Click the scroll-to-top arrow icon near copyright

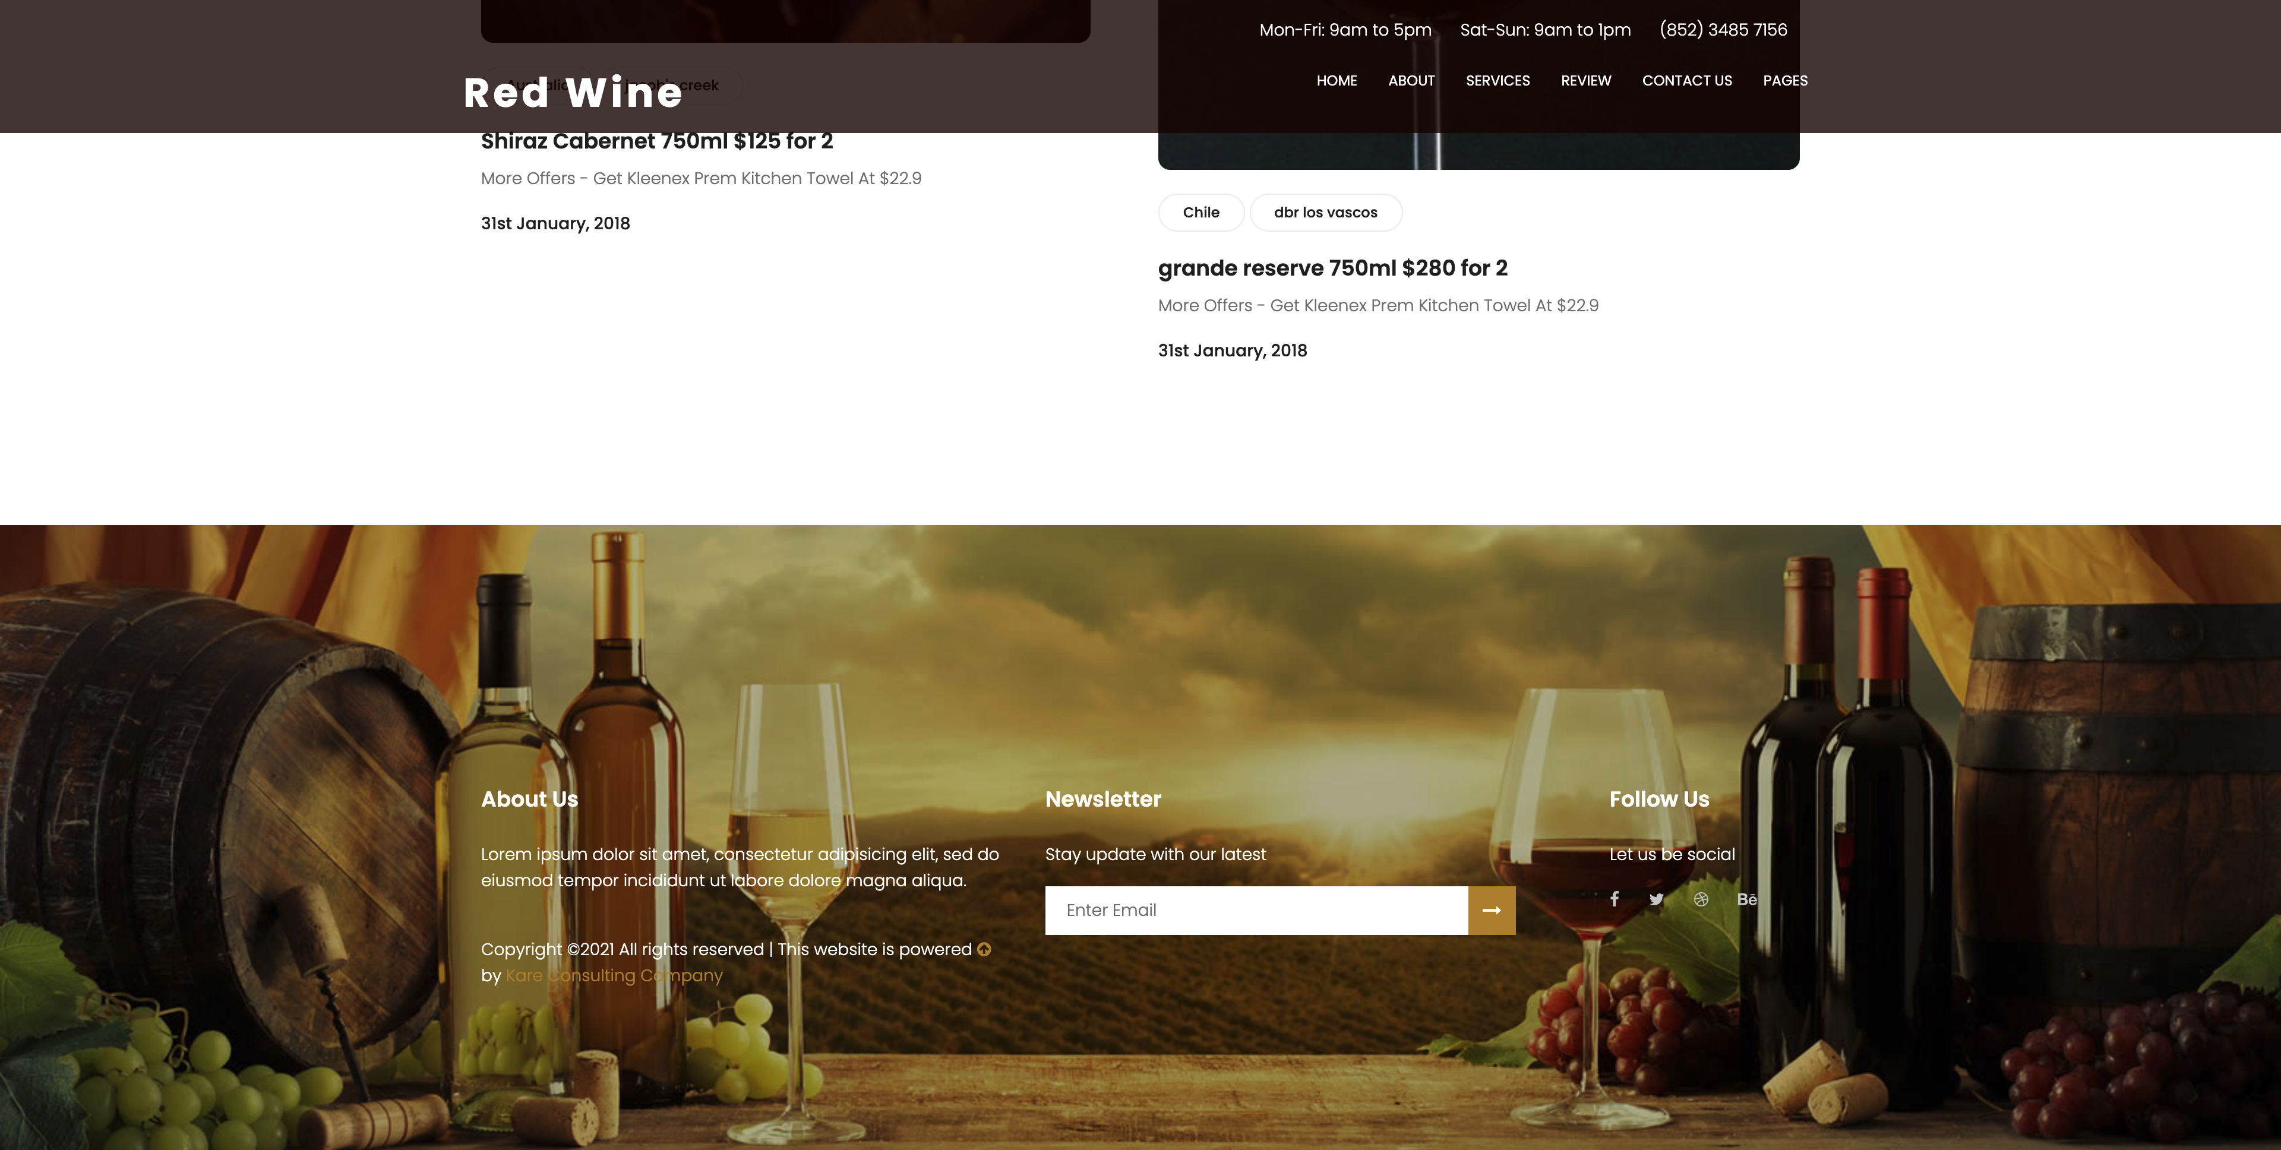click(984, 949)
